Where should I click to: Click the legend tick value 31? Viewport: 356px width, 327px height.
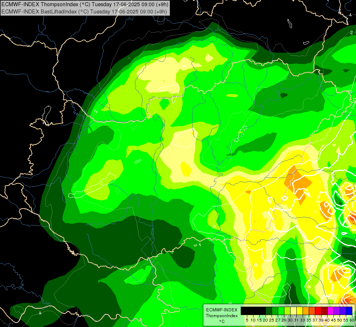click(296, 320)
